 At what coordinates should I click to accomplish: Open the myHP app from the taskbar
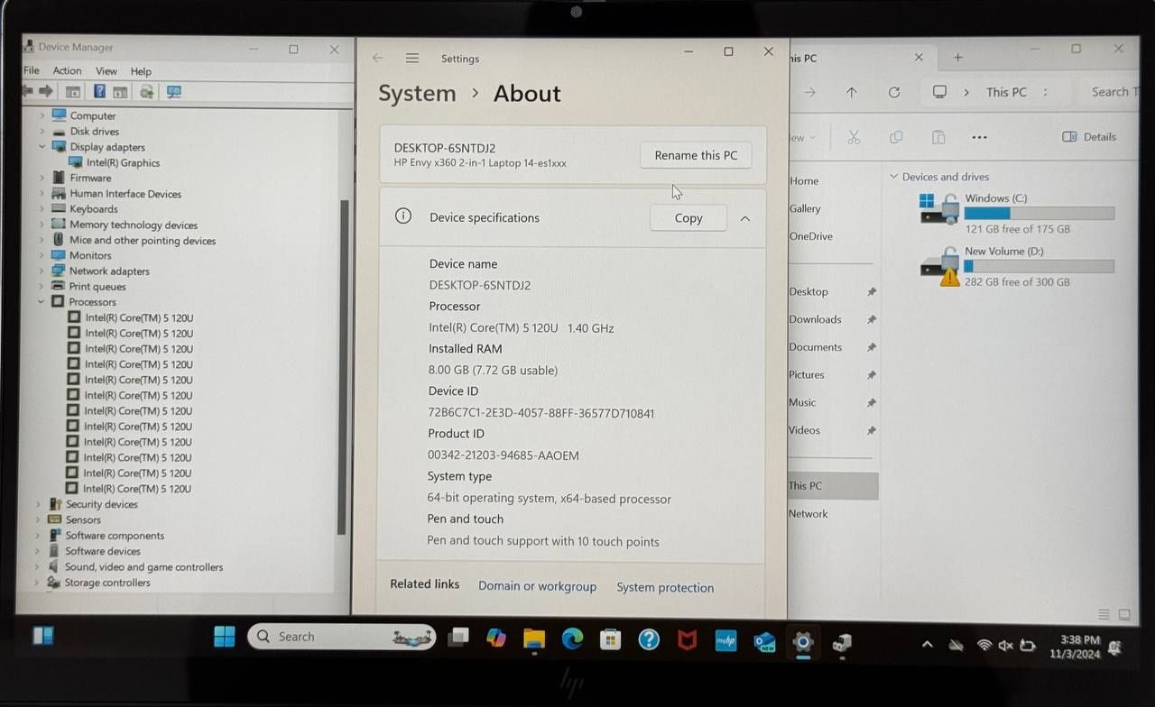pos(725,640)
